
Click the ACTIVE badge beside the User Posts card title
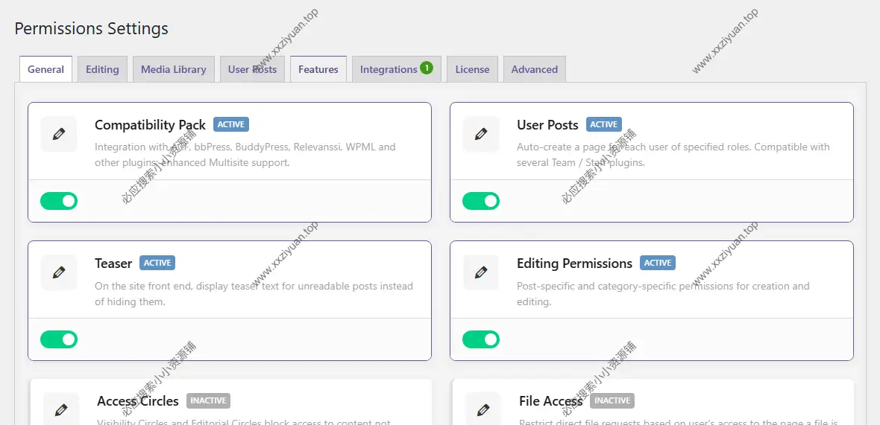(x=604, y=124)
